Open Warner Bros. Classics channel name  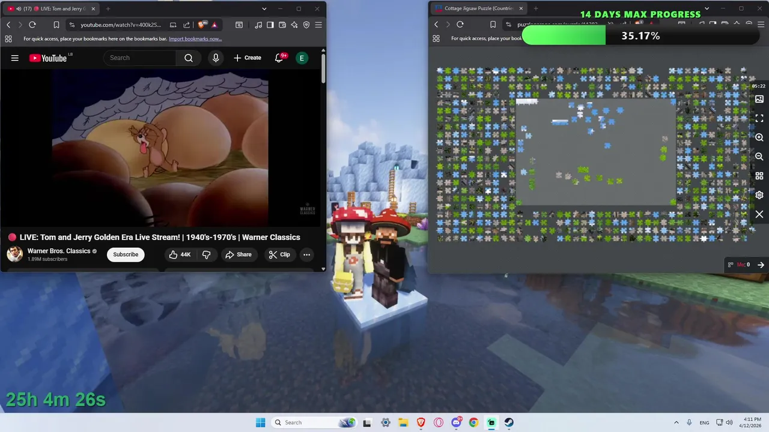tap(59, 251)
